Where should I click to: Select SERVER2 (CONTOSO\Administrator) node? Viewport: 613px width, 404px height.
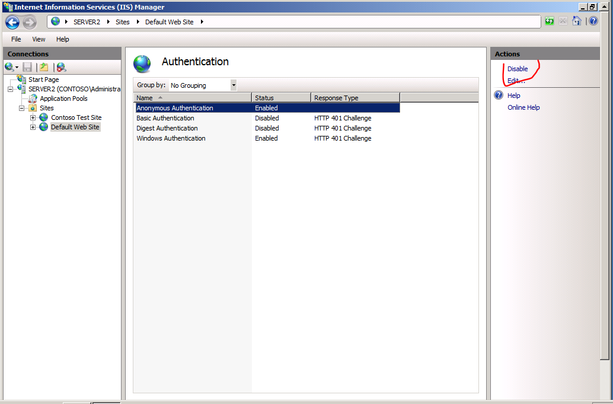[74, 89]
